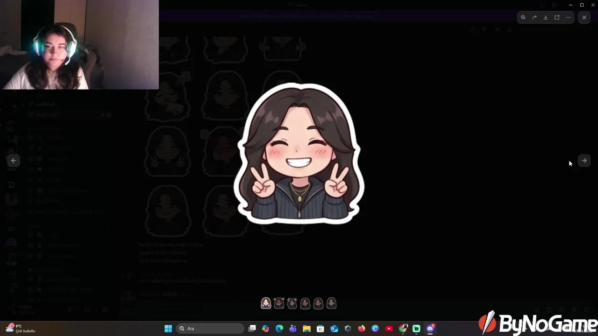The height and width of the screenshot is (336, 598).
Task: Select the last thumbnail in the strip
Action: point(331,303)
